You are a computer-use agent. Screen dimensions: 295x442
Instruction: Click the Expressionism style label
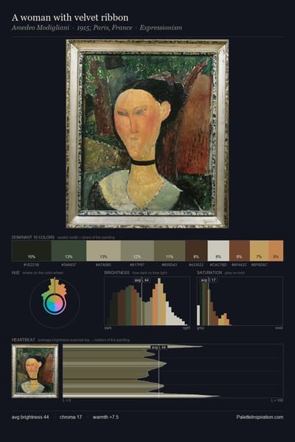[x=161, y=28]
